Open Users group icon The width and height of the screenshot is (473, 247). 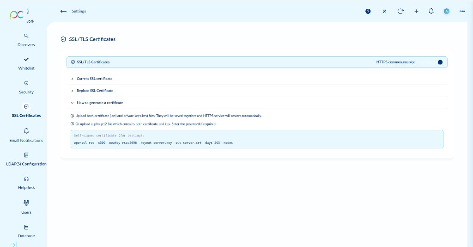coord(26,203)
